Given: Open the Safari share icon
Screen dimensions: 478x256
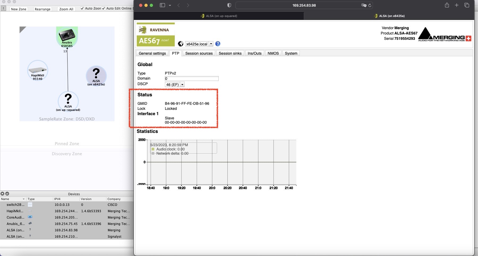Looking at the screenshot, I should click(x=447, y=5).
